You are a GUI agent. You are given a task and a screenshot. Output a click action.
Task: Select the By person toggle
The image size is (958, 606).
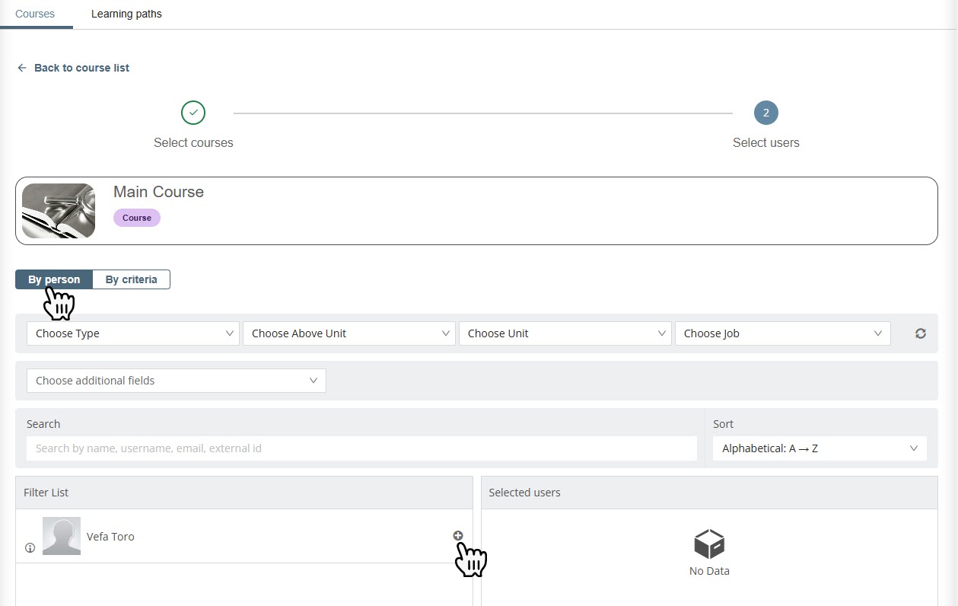(54, 279)
